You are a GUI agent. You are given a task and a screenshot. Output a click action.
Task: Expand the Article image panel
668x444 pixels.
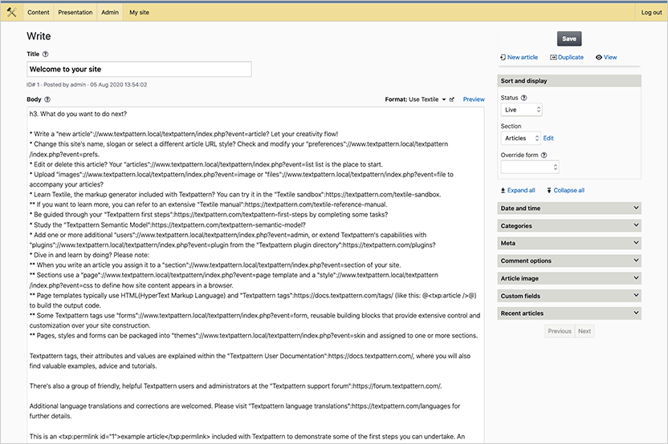[x=569, y=279]
